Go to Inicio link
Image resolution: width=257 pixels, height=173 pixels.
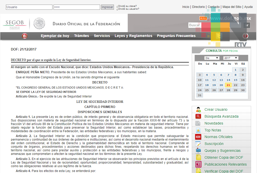(x=186, y=7)
